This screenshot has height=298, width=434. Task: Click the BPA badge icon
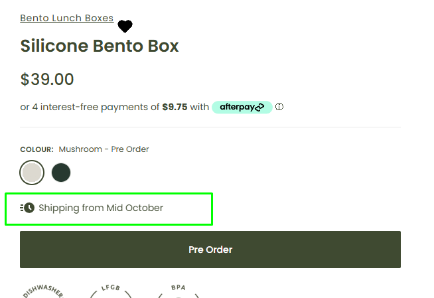[178, 293]
